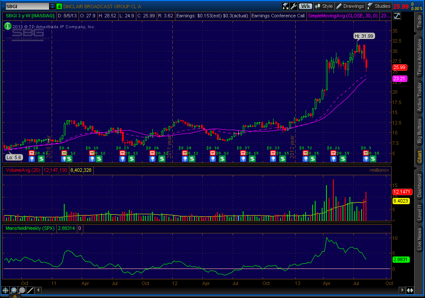Expand the SBGI symbol dropdown arrow

coord(53,6)
